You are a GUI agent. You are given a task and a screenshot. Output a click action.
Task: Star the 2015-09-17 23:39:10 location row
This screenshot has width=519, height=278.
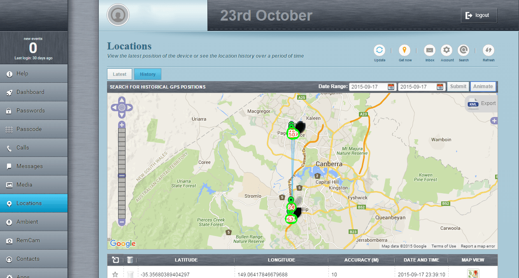(x=115, y=274)
